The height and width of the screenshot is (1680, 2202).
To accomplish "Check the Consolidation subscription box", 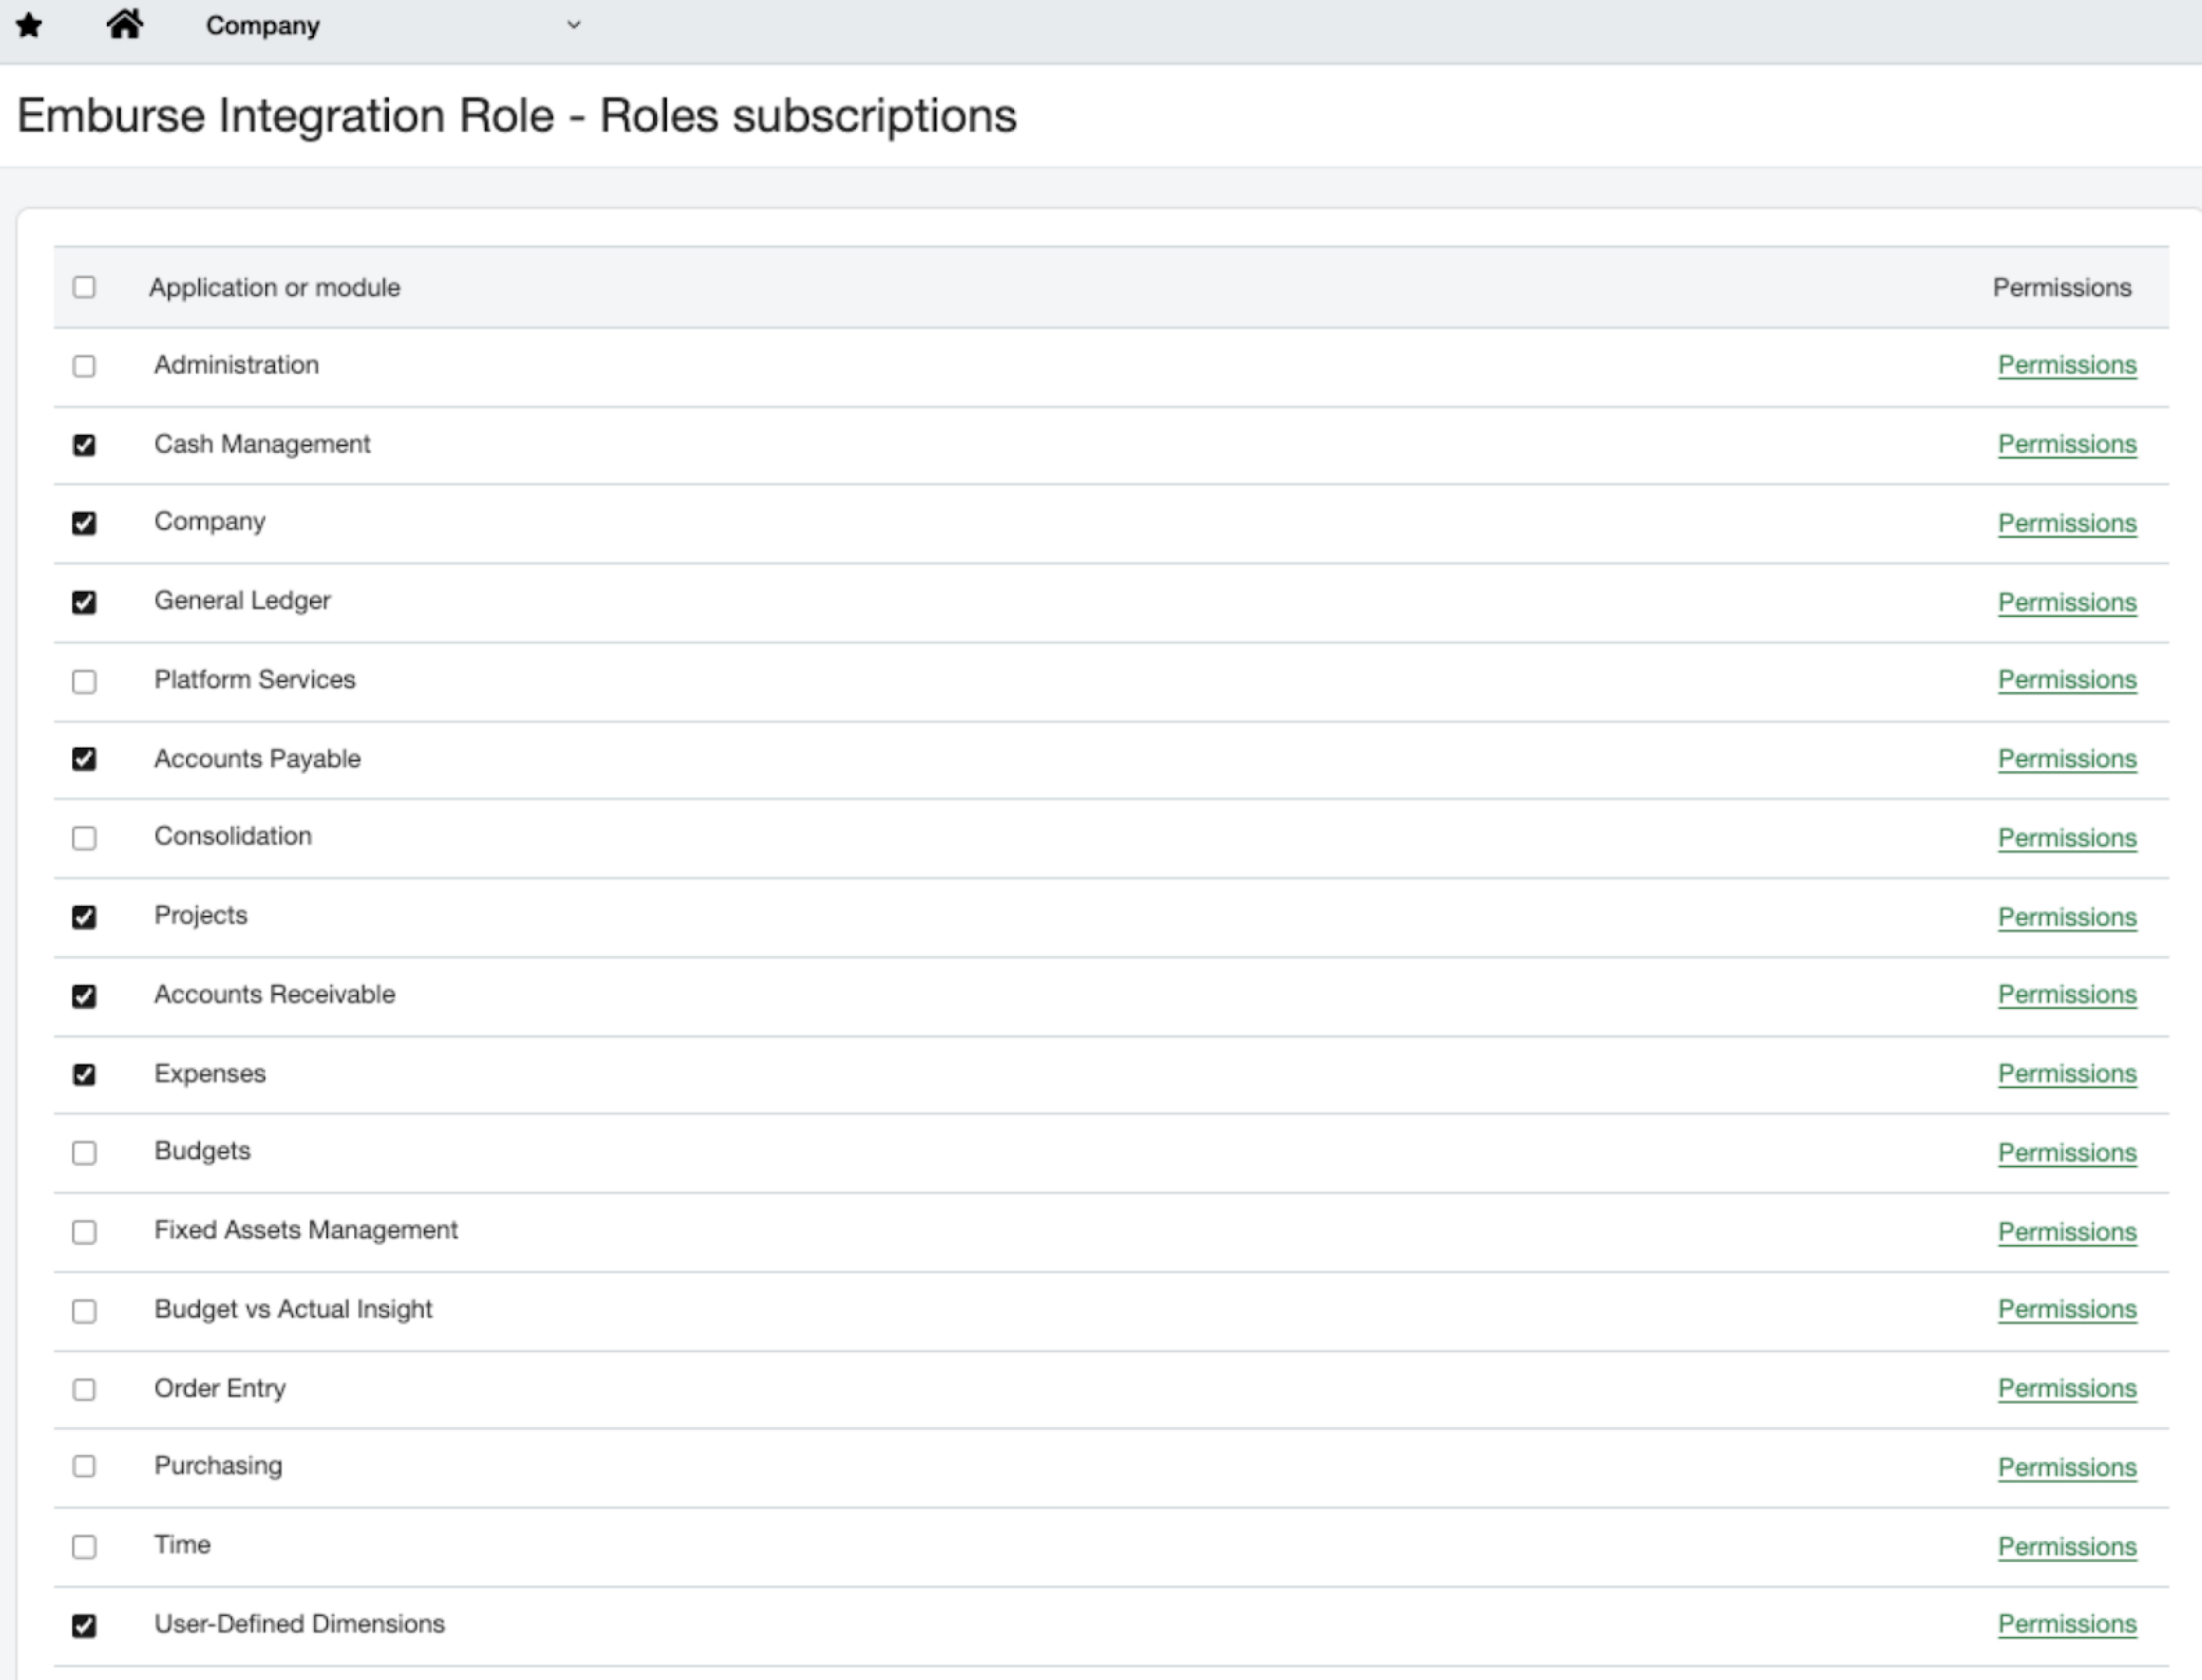I will click(x=84, y=838).
